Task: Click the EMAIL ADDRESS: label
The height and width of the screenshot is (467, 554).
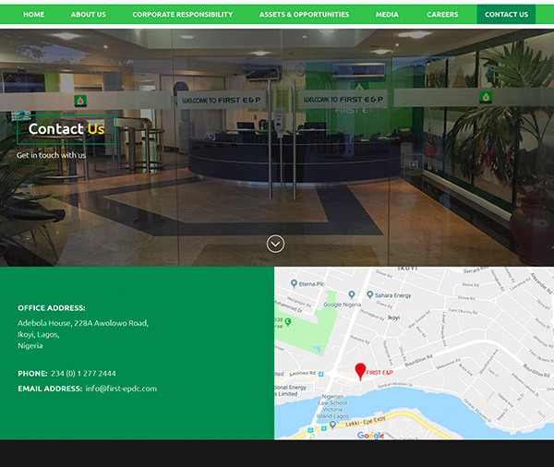Action: point(50,389)
